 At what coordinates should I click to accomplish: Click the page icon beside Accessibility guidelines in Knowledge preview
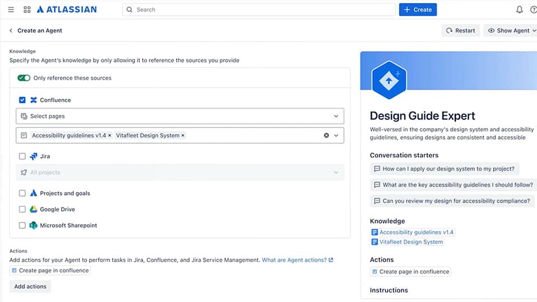pos(375,232)
